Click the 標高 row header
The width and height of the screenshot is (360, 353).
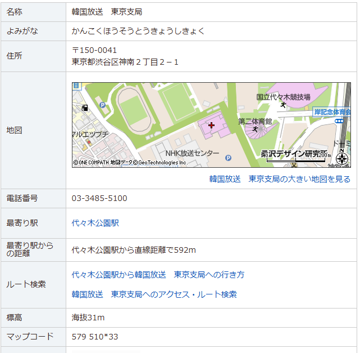(33, 318)
